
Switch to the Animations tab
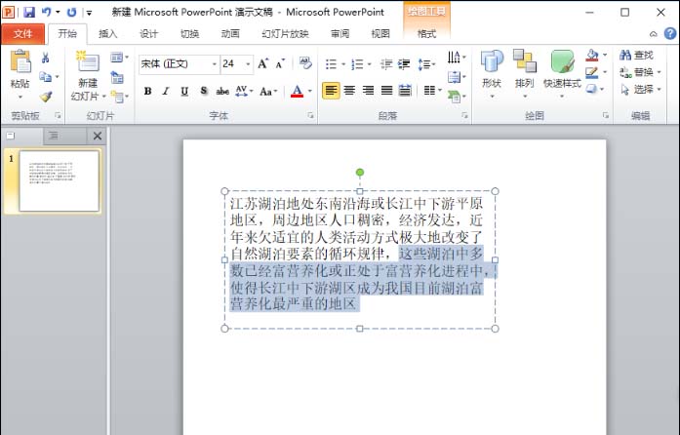click(230, 34)
